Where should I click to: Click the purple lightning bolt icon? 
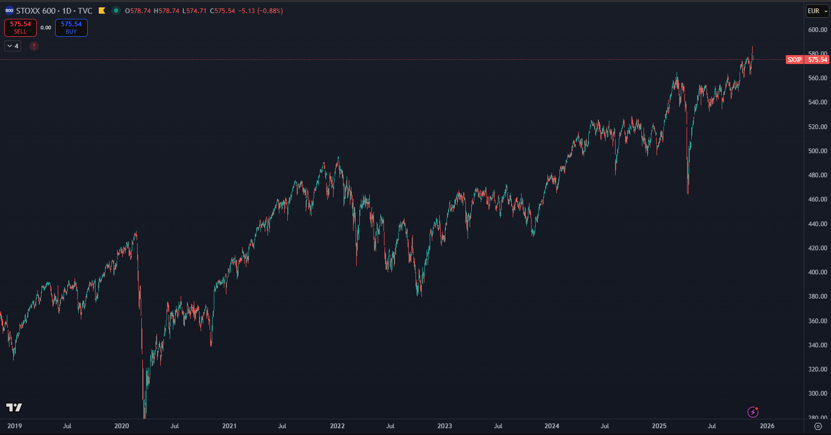[753, 412]
